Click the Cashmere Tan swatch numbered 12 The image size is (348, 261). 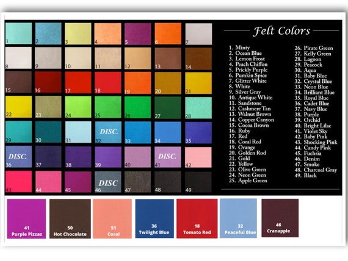pyautogui.click(x=138, y=59)
